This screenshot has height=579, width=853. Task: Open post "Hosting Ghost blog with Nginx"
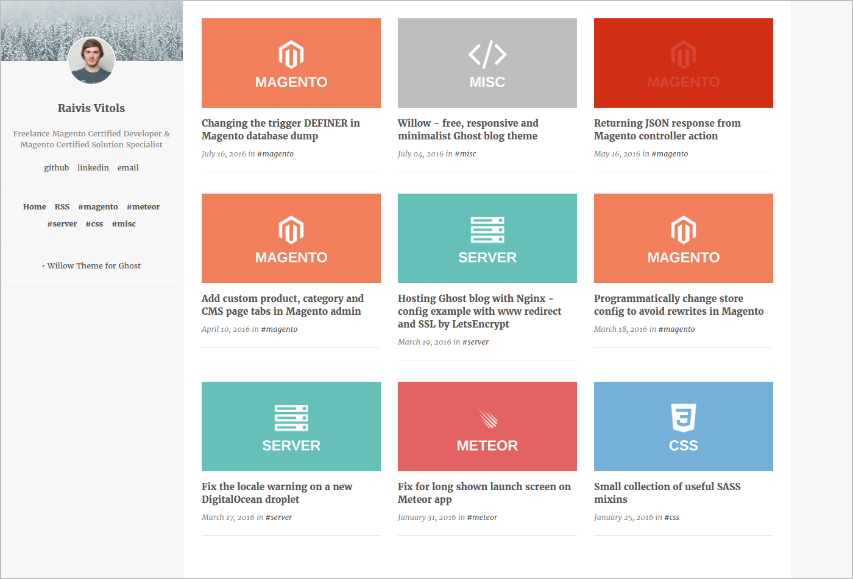(x=480, y=311)
